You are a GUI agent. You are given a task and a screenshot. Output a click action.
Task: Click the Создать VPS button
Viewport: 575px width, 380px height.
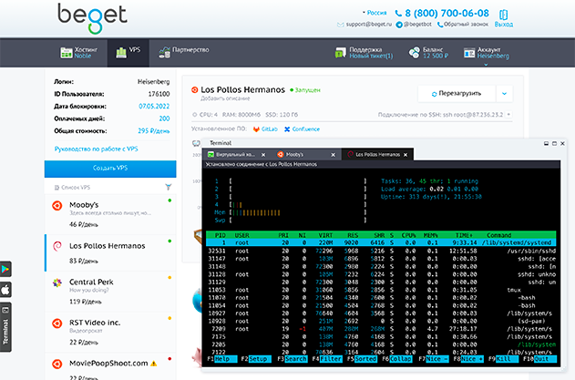click(x=110, y=169)
